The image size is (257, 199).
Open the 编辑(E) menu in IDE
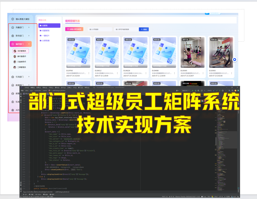[x=33, y=87]
